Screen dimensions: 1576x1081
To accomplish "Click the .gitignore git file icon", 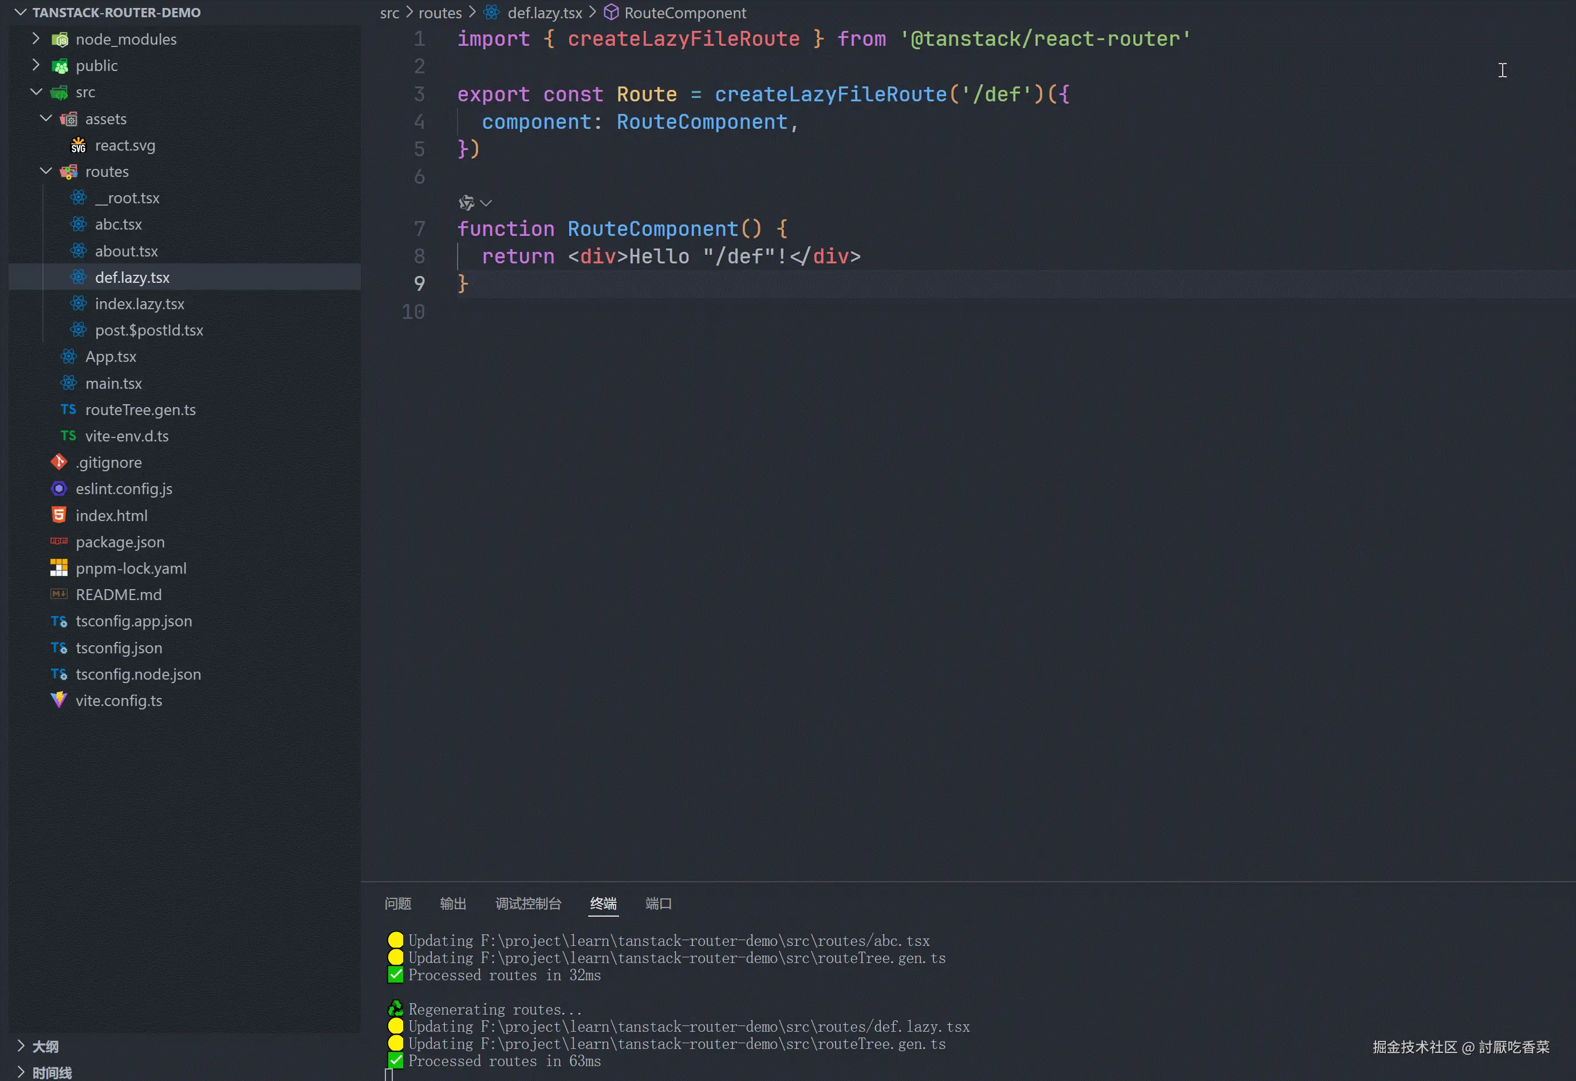I will 59,463.
